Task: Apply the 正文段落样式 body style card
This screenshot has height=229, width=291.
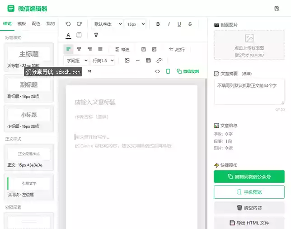Action: (29, 157)
